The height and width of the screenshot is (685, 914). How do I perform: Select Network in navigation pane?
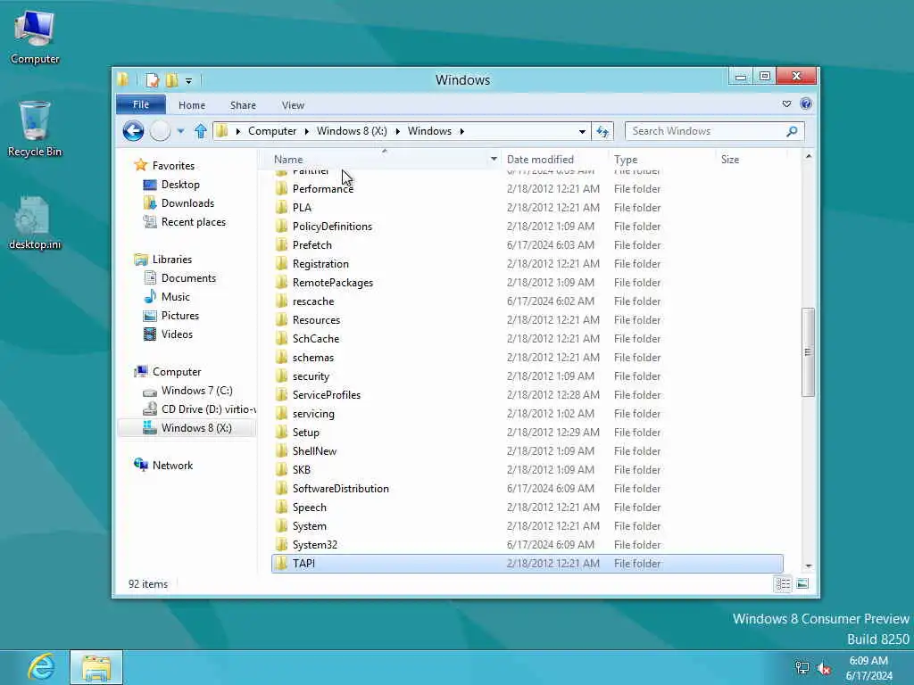click(x=172, y=466)
